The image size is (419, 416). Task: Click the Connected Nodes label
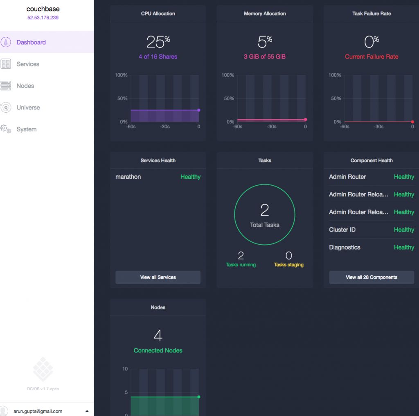(x=158, y=350)
